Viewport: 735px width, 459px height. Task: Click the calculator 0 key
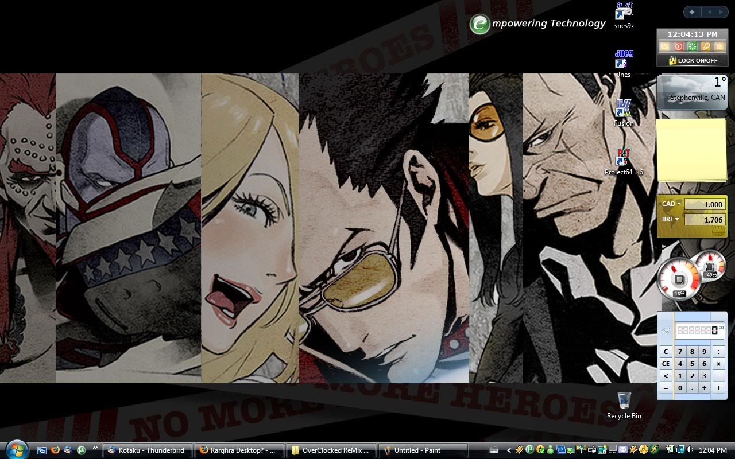(680, 388)
